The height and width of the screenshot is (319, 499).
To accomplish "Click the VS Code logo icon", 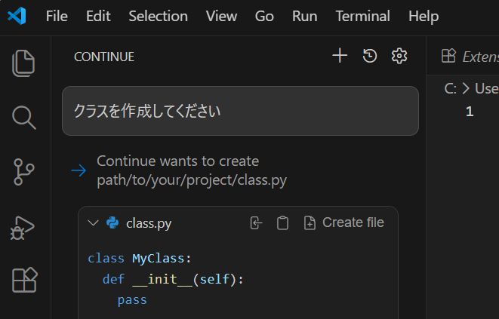I will 18,16.
